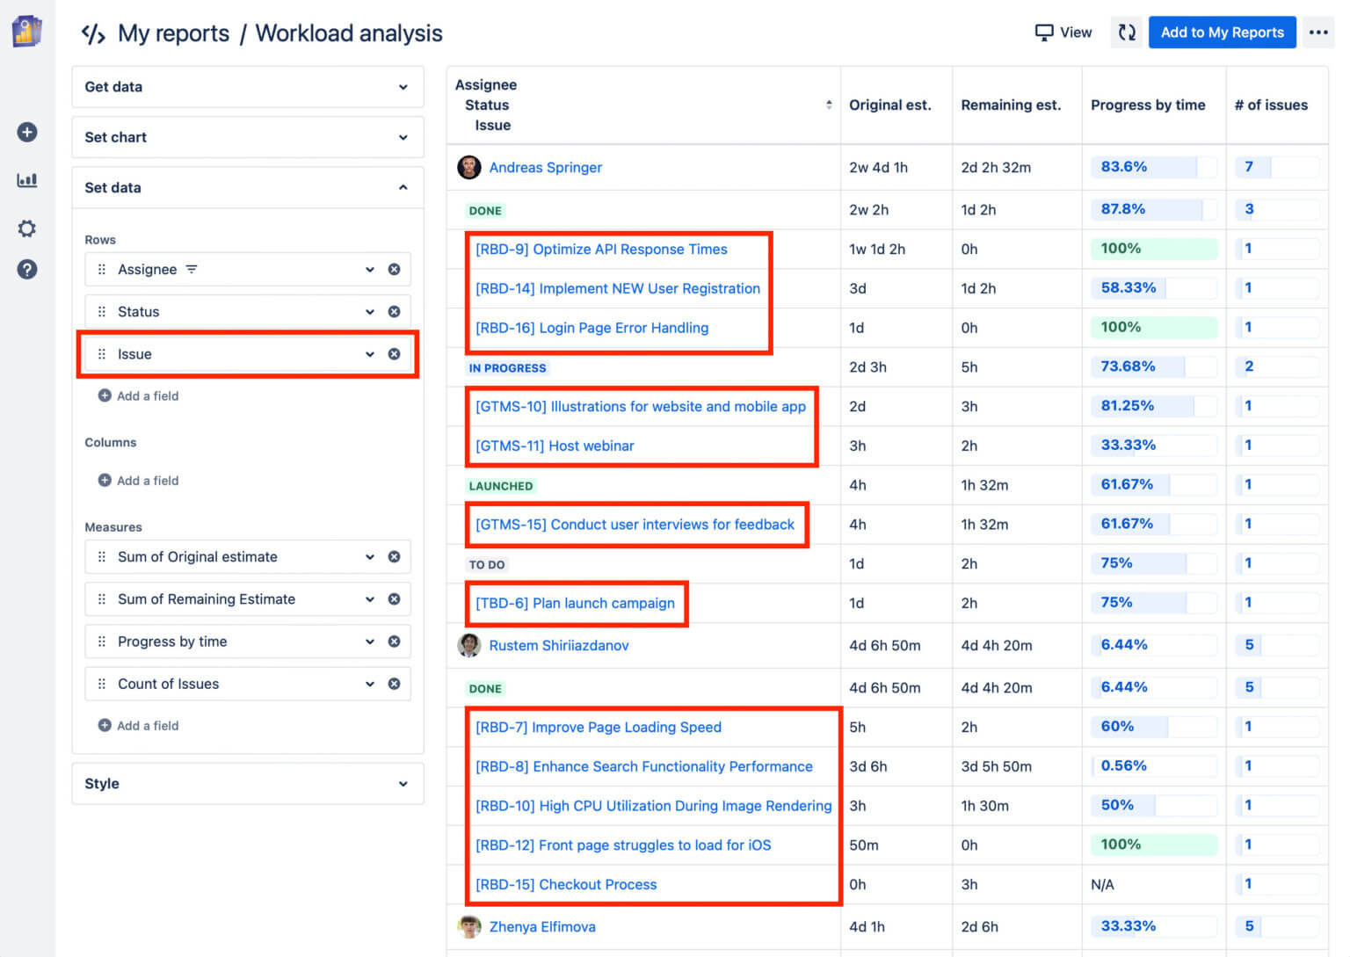Click the code icon beside the My reports breadcrumb
The width and height of the screenshot is (1350, 957).
click(x=94, y=33)
